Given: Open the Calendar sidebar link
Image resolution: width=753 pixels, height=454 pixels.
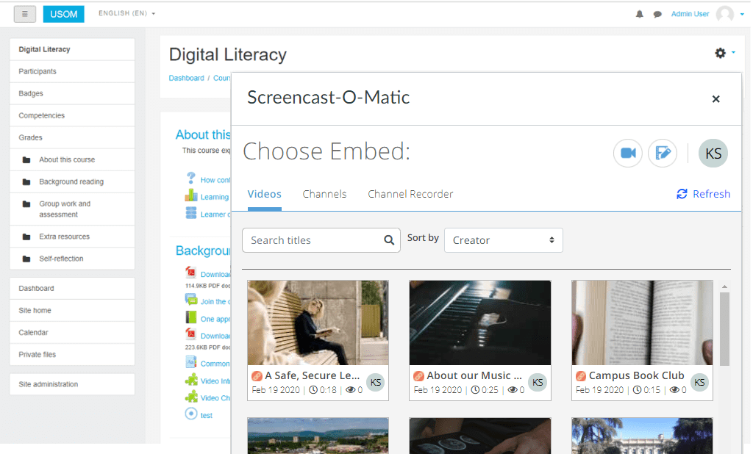Looking at the screenshot, I should pos(72,333).
